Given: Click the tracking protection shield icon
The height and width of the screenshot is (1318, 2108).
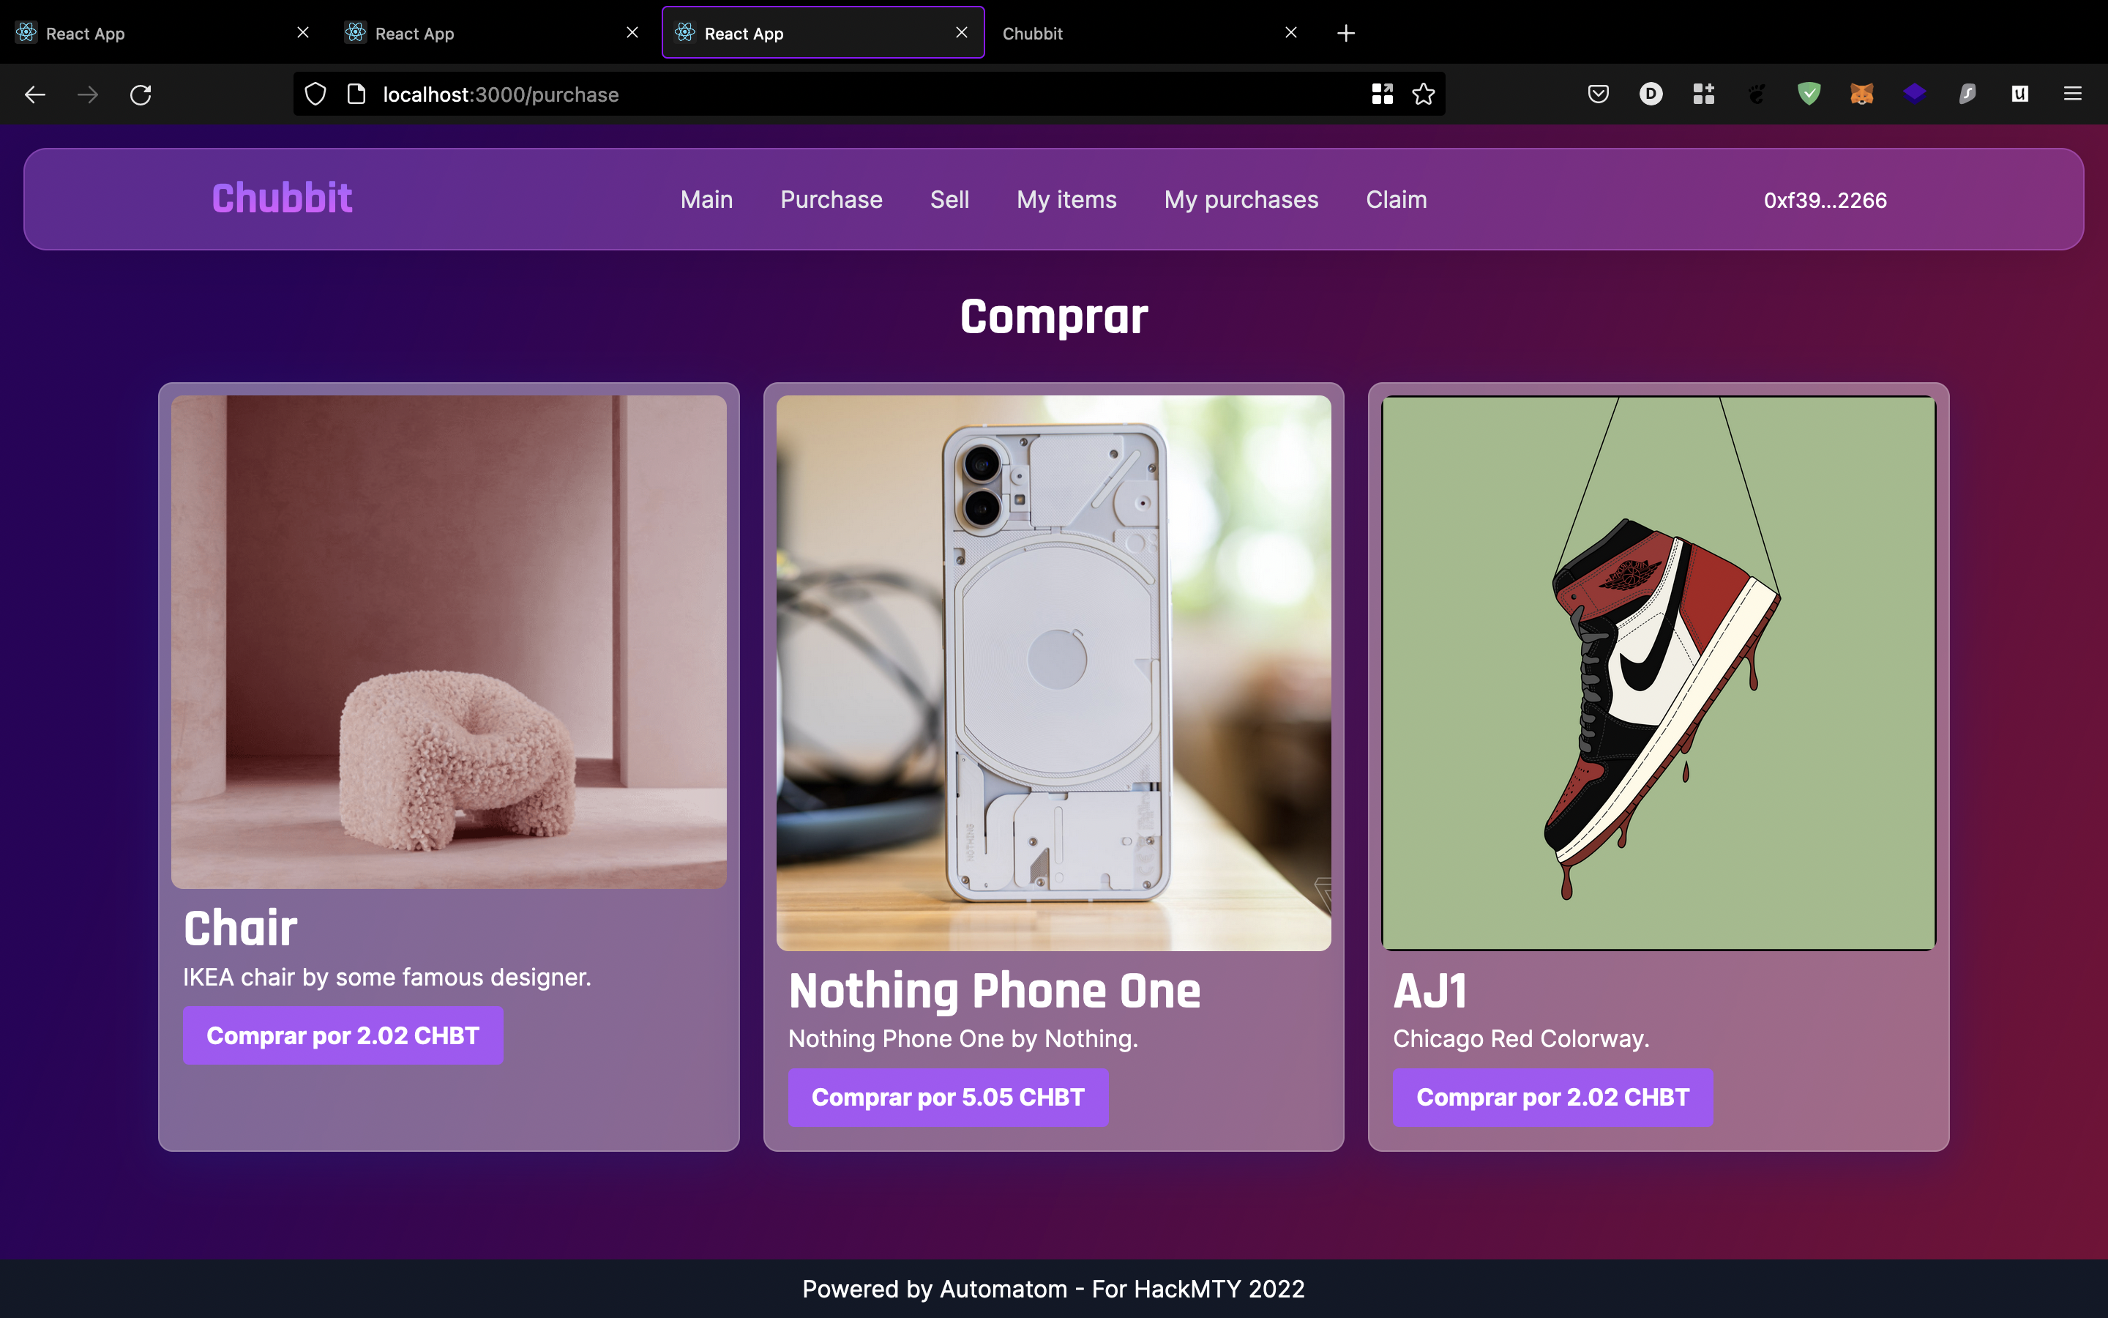Looking at the screenshot, I should [x=315, y=94].
